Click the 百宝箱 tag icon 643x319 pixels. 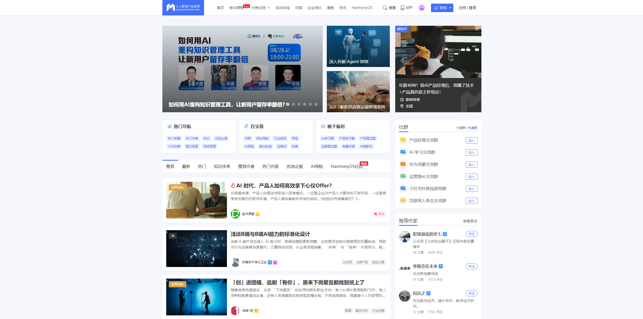click(246, 126)
